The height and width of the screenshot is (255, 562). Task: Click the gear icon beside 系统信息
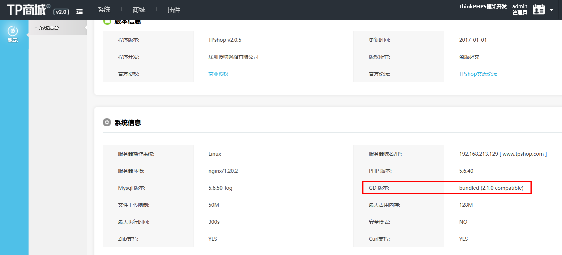click(107, 122)
